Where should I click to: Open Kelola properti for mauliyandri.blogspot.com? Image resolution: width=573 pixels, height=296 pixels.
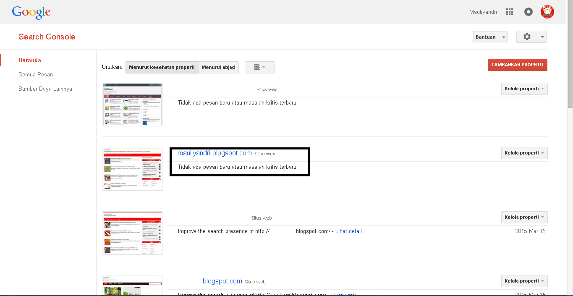pos(524,153)
